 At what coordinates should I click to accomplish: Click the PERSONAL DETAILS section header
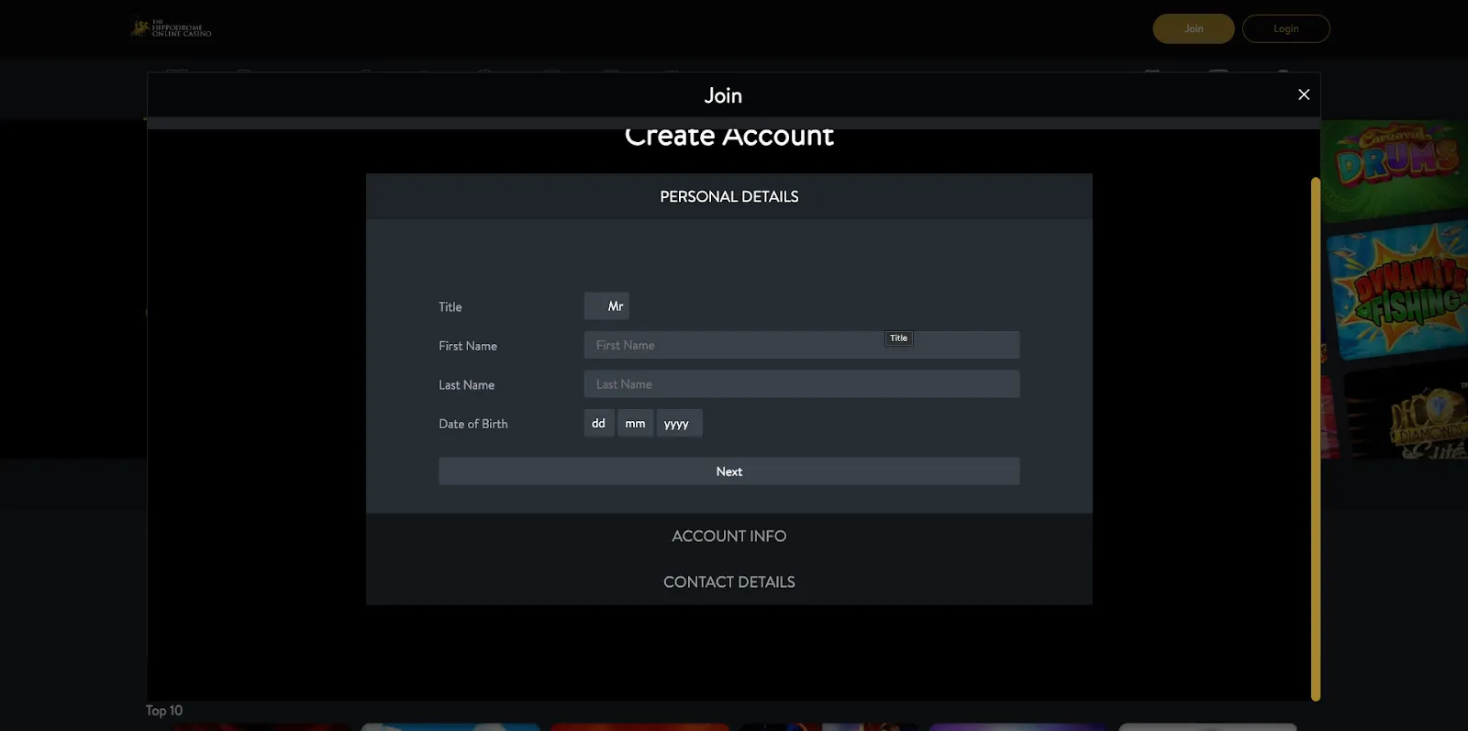728,196
